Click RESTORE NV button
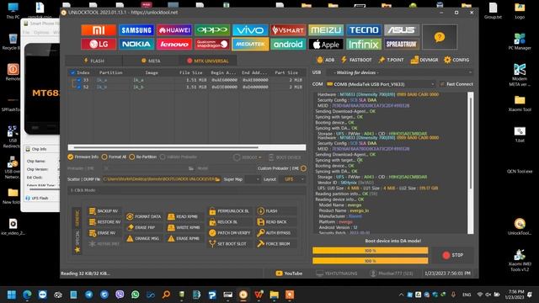This screenshot has height=303, width=539. tap(104, 222)
